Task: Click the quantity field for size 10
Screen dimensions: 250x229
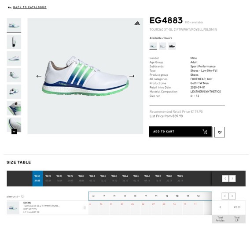Action: [167, 208]
